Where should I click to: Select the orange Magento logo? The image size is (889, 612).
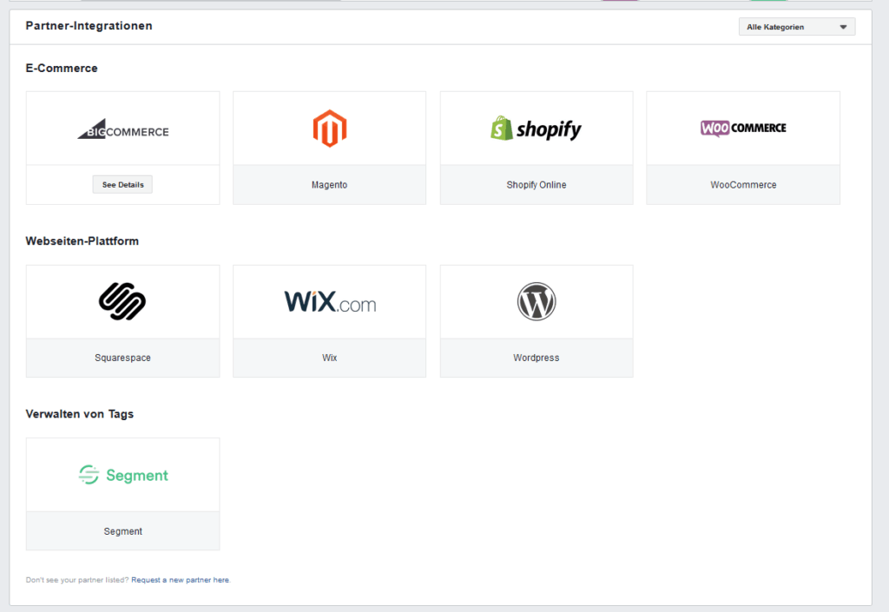click(x=329, y=128)
